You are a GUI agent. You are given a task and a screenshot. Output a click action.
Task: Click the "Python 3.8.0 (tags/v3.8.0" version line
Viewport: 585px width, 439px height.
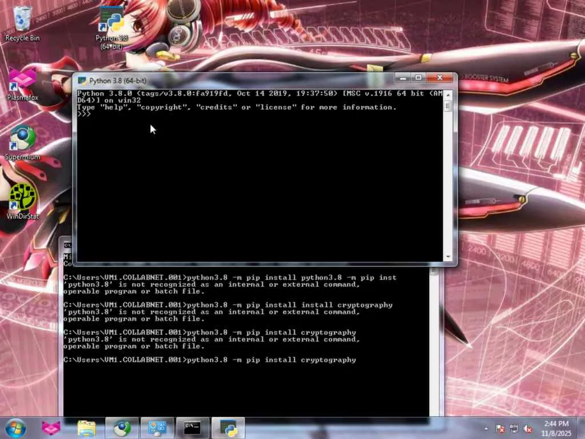[260, 93]
